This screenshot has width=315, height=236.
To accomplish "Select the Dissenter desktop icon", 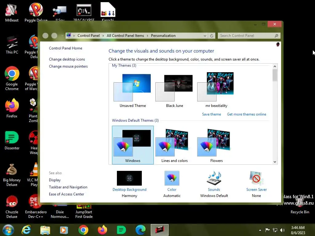I will point(12,140).
